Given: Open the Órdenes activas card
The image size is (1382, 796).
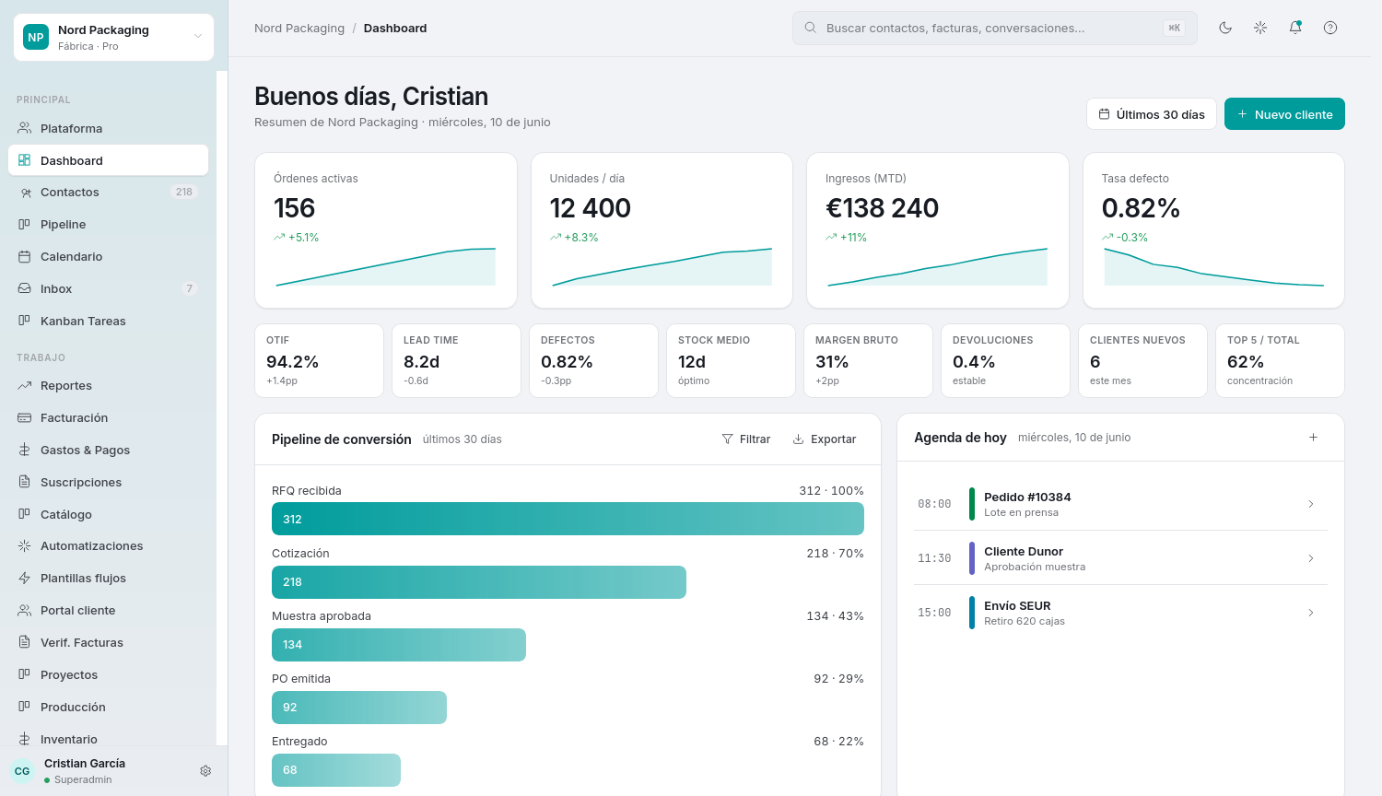Looking at the screenshot, I should (x=386, y=230).
